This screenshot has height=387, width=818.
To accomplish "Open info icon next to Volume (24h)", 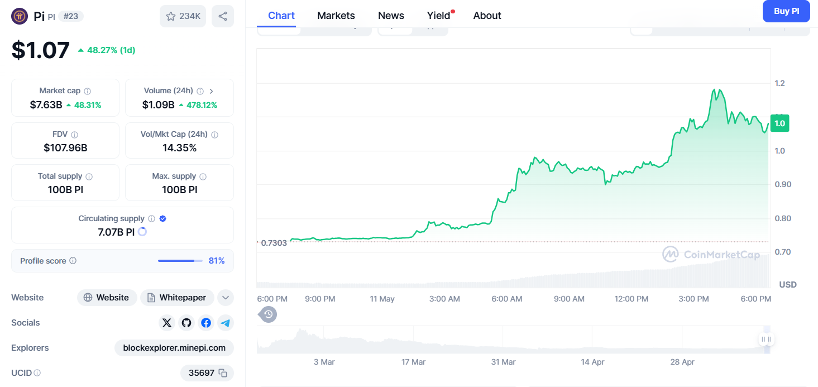I will pos(200,91).
